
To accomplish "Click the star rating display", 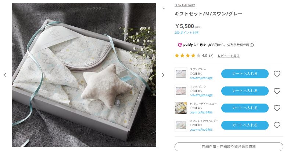I will (x=187, y=56).
